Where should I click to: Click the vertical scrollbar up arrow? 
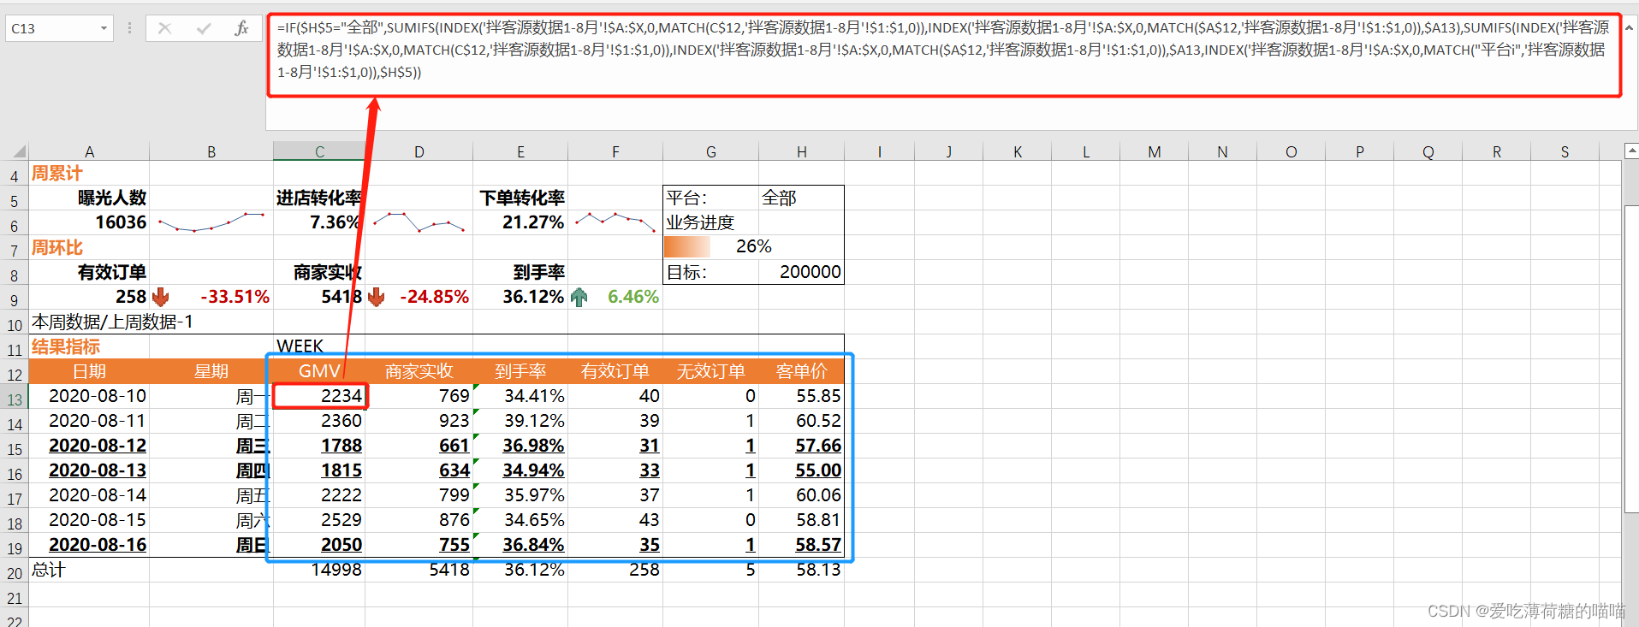pyautogui.click(x=1631, y=151)
